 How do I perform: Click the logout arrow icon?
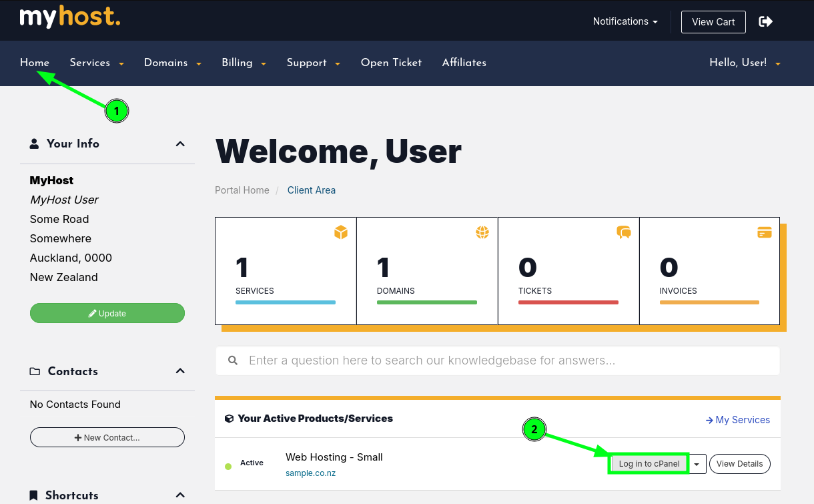tap(766, 21)
